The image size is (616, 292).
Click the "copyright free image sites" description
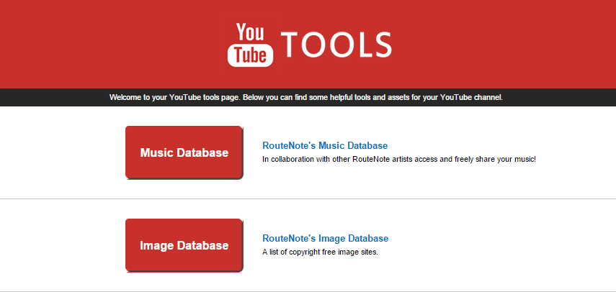click(x=320, y=252)
